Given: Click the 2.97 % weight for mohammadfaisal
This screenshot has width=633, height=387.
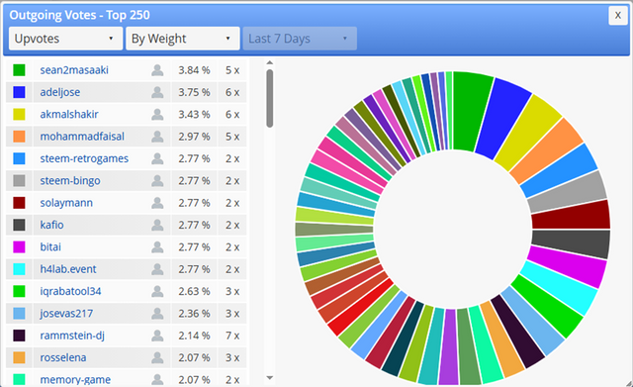Looking at the screenshot, I should pyautogui.click(x=194, y=137).
